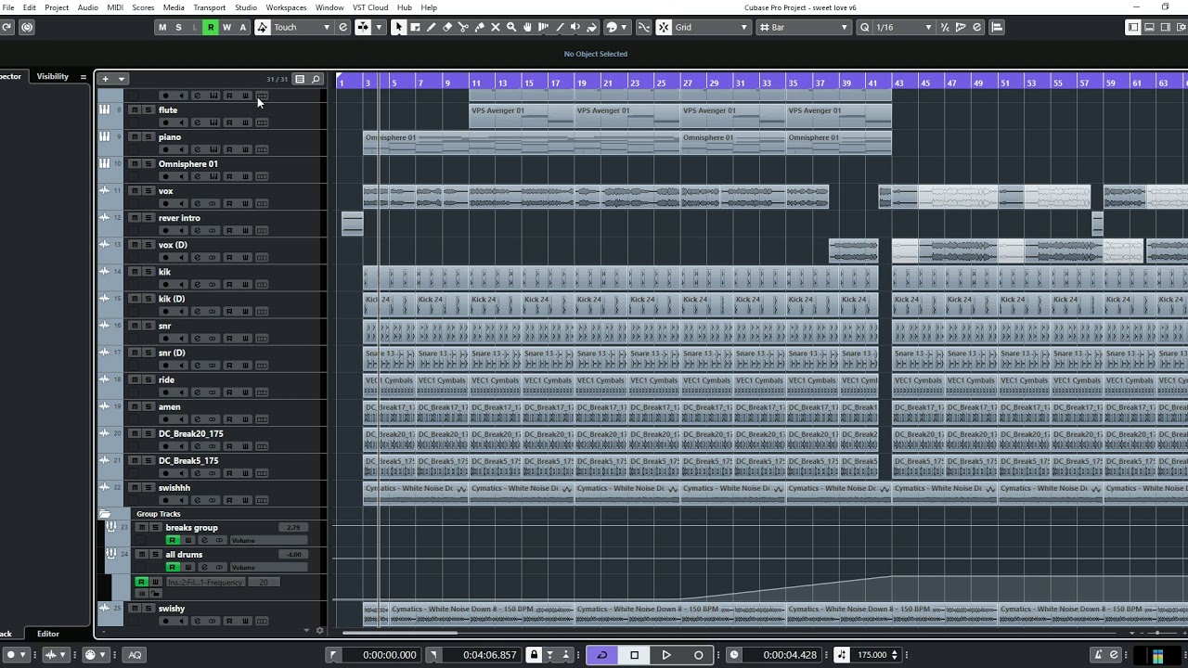
Task: Open the Grid Type Bar dropdown
Action: [804, 27]
